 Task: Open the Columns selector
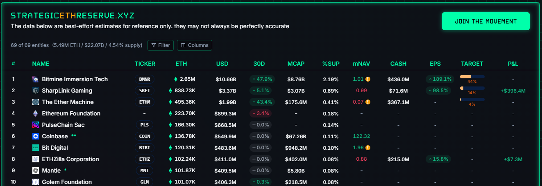click(195, 45)
